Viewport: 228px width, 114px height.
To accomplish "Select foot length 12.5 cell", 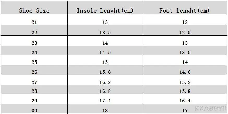I will pos(185,33).
